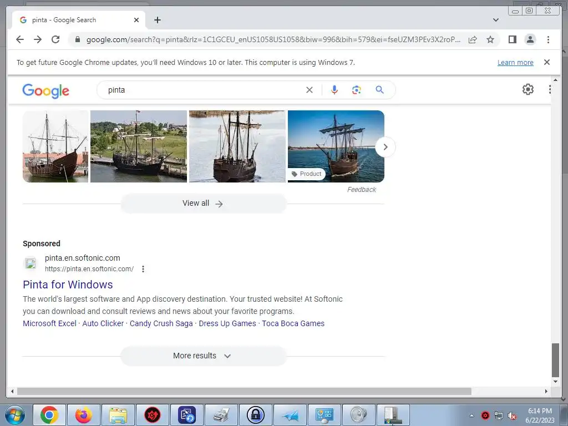This screenshot has width=568, height=426.
Task: Go forward to next page
Action: 38,39
